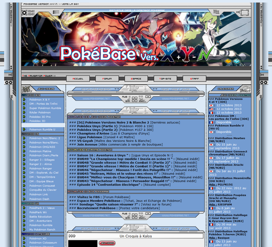
Task: Open the Staff navigation button
Action: pyautogui.click(x=194, y=79)
